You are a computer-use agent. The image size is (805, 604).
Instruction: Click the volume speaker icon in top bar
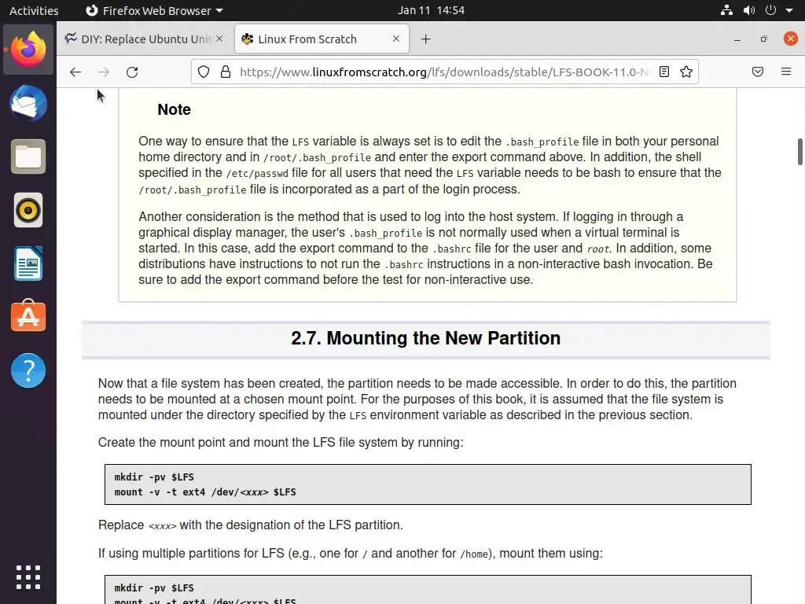[749, 10]
